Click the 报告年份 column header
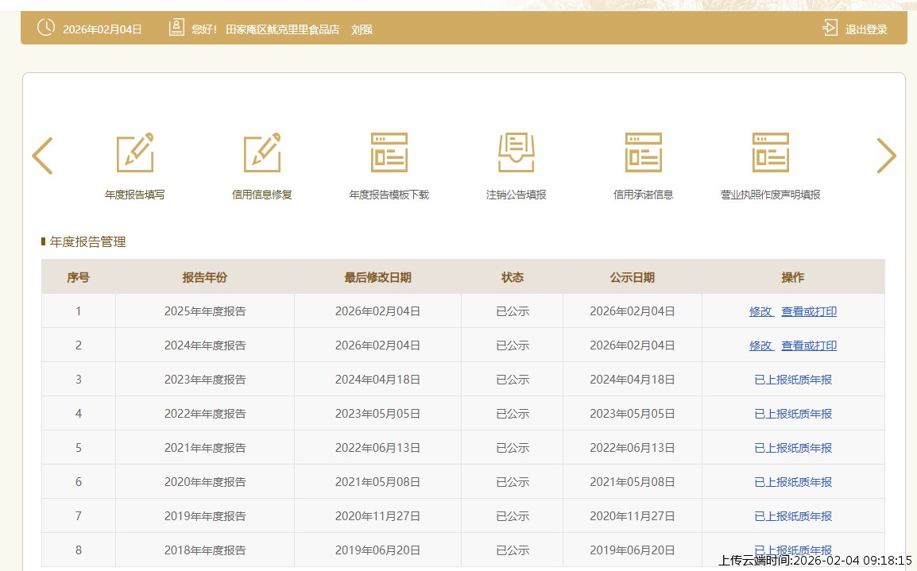 click(x=204, y=277)
